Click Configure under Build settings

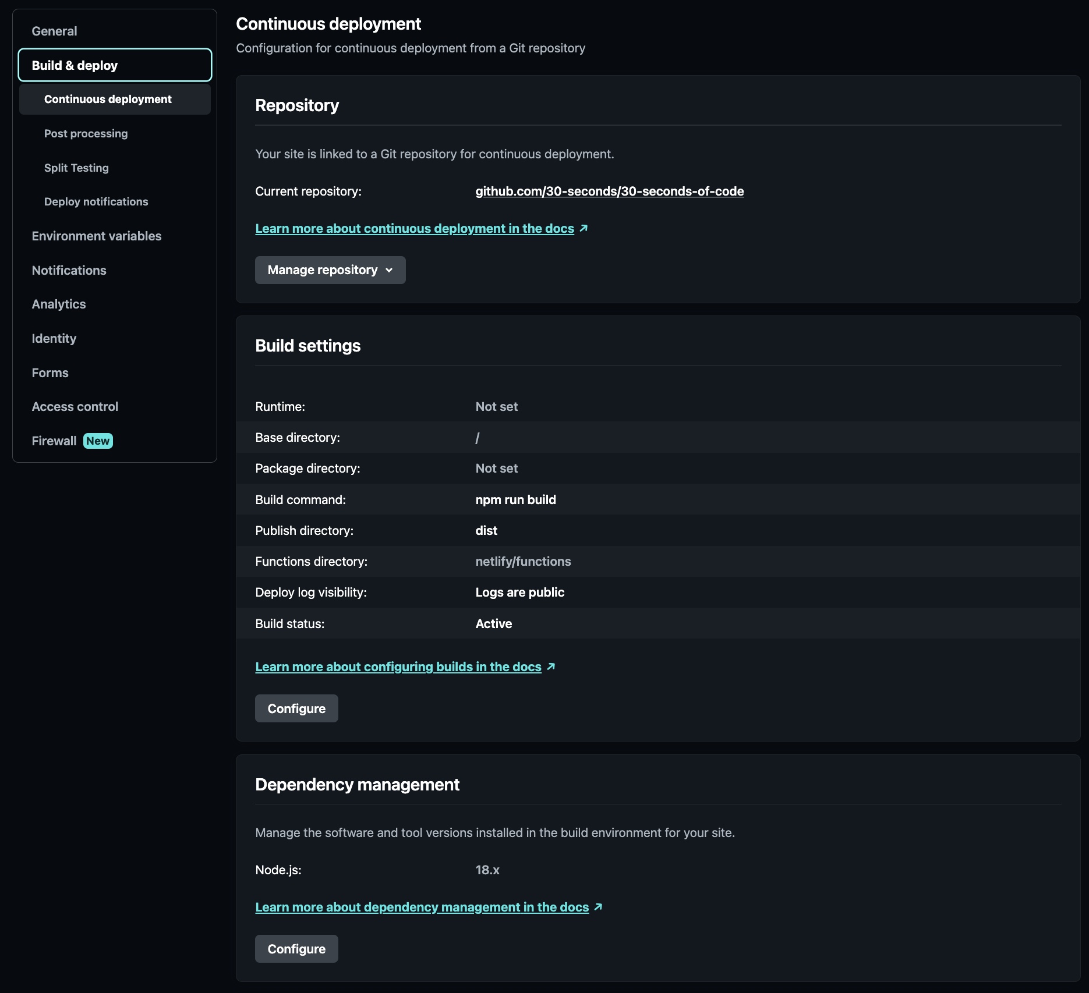click(296, 708)
